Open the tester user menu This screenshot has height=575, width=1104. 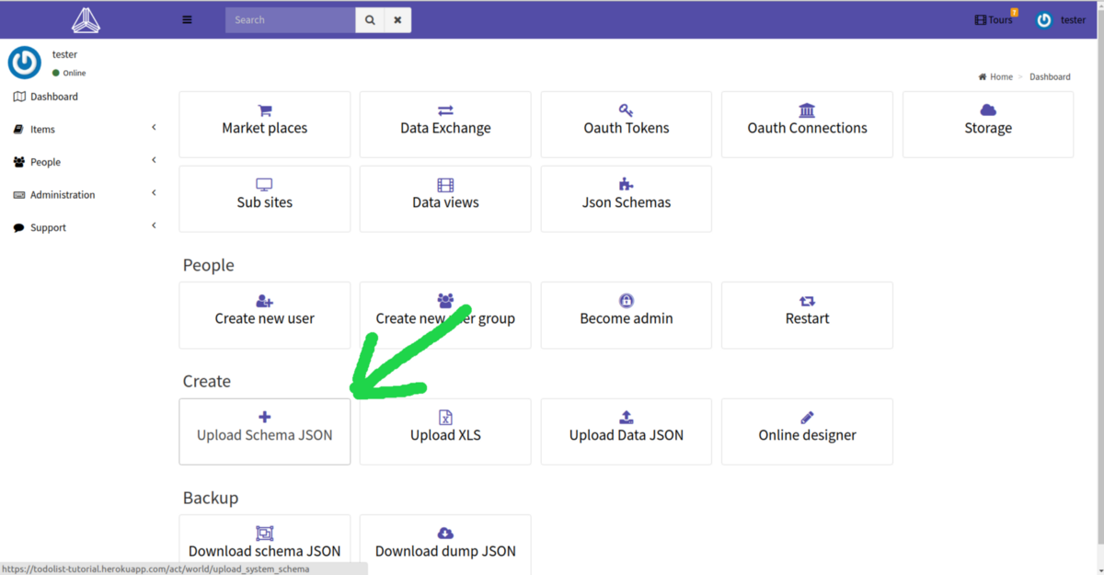1061,19
